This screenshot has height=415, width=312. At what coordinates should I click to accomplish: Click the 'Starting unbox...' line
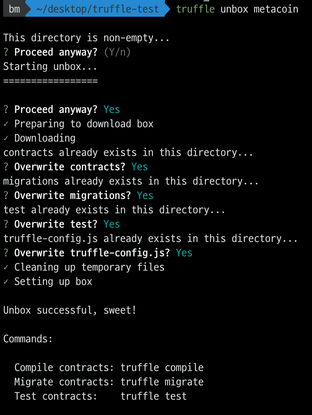[x=50, y=67]
